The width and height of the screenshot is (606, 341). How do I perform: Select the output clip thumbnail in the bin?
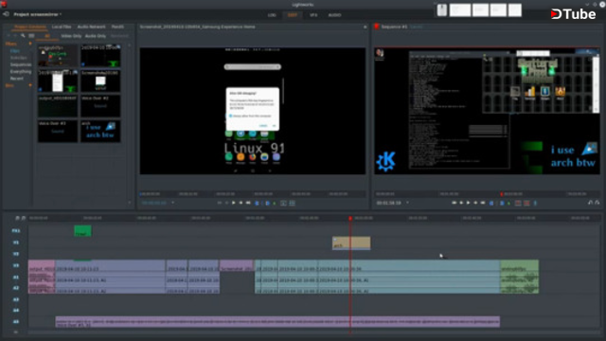point(58,106)
